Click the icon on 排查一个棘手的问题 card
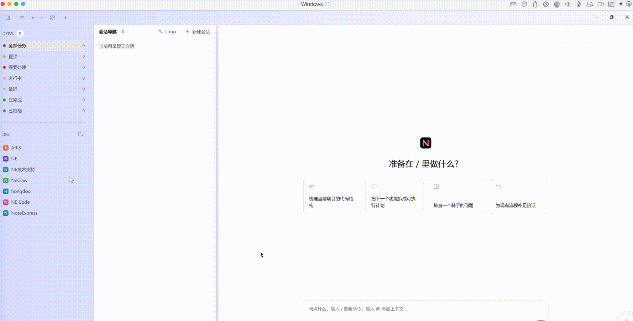Viewport: 633px width, 321px height. [x=436, y=186]
